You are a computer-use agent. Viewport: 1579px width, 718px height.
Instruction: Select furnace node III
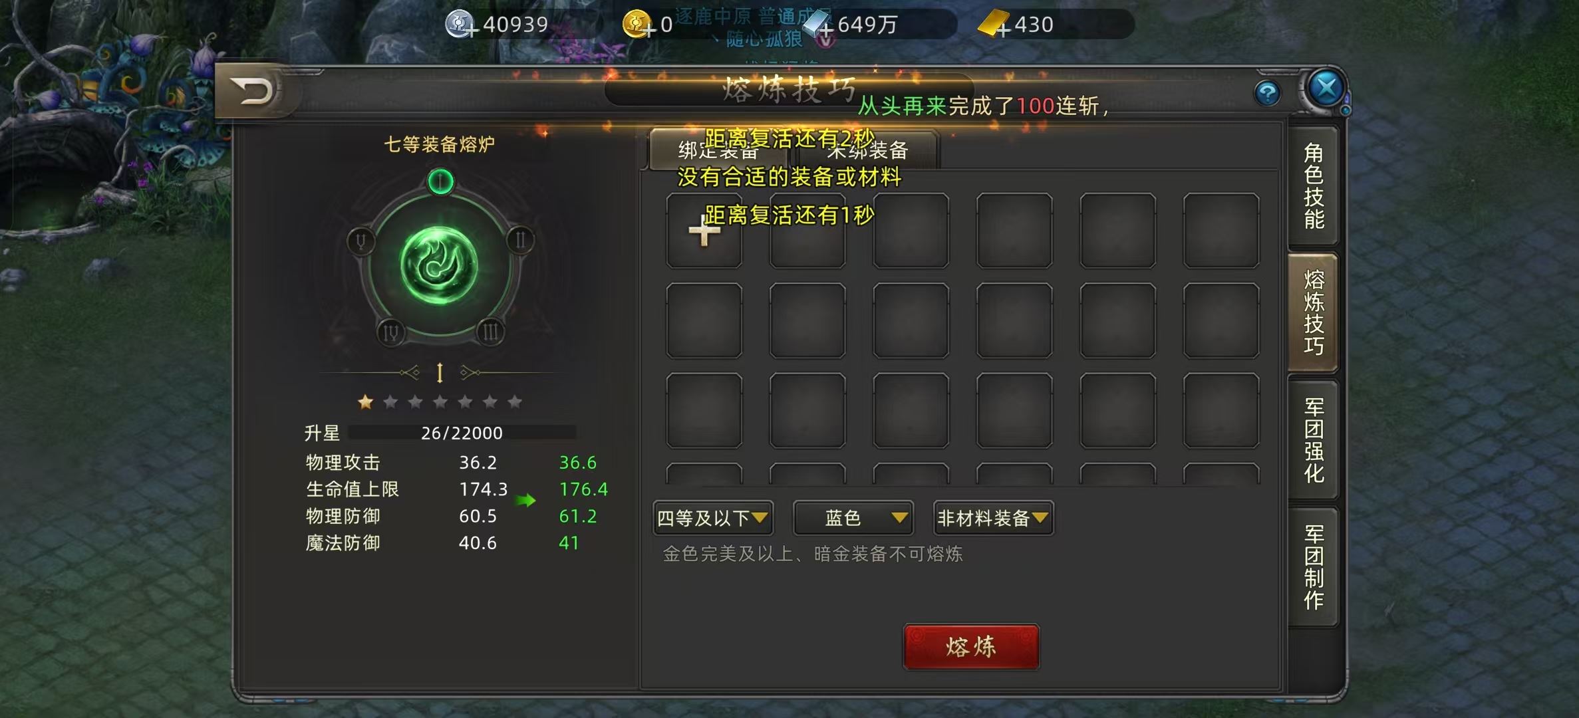(x=490, y=331)
